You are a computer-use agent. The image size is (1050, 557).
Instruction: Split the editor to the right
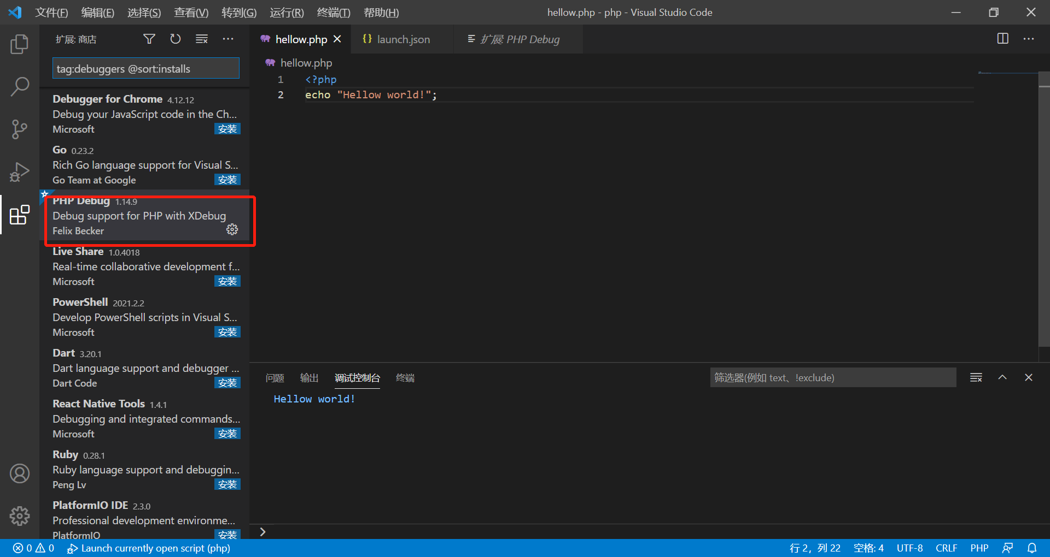(1003, 39)
